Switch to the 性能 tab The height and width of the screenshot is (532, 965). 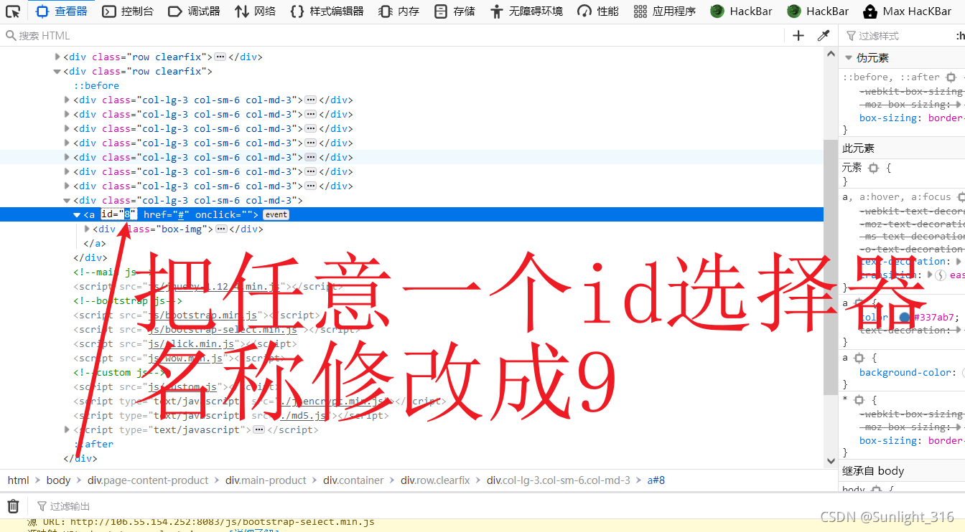coord(598,11)
